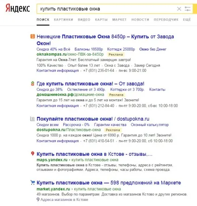197x206 pixels.
Task: Click the 'Коттедж 25000р' sitelink
Action: coord(121,49)
